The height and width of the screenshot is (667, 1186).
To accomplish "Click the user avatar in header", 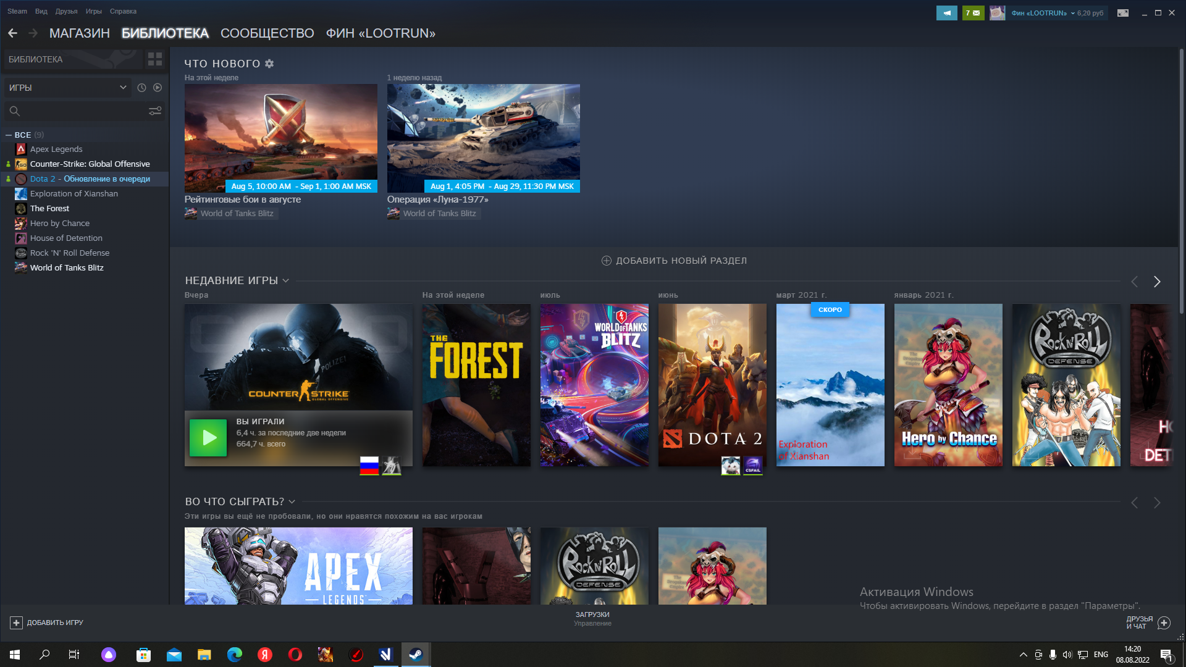I will click(x=997, y=13).
